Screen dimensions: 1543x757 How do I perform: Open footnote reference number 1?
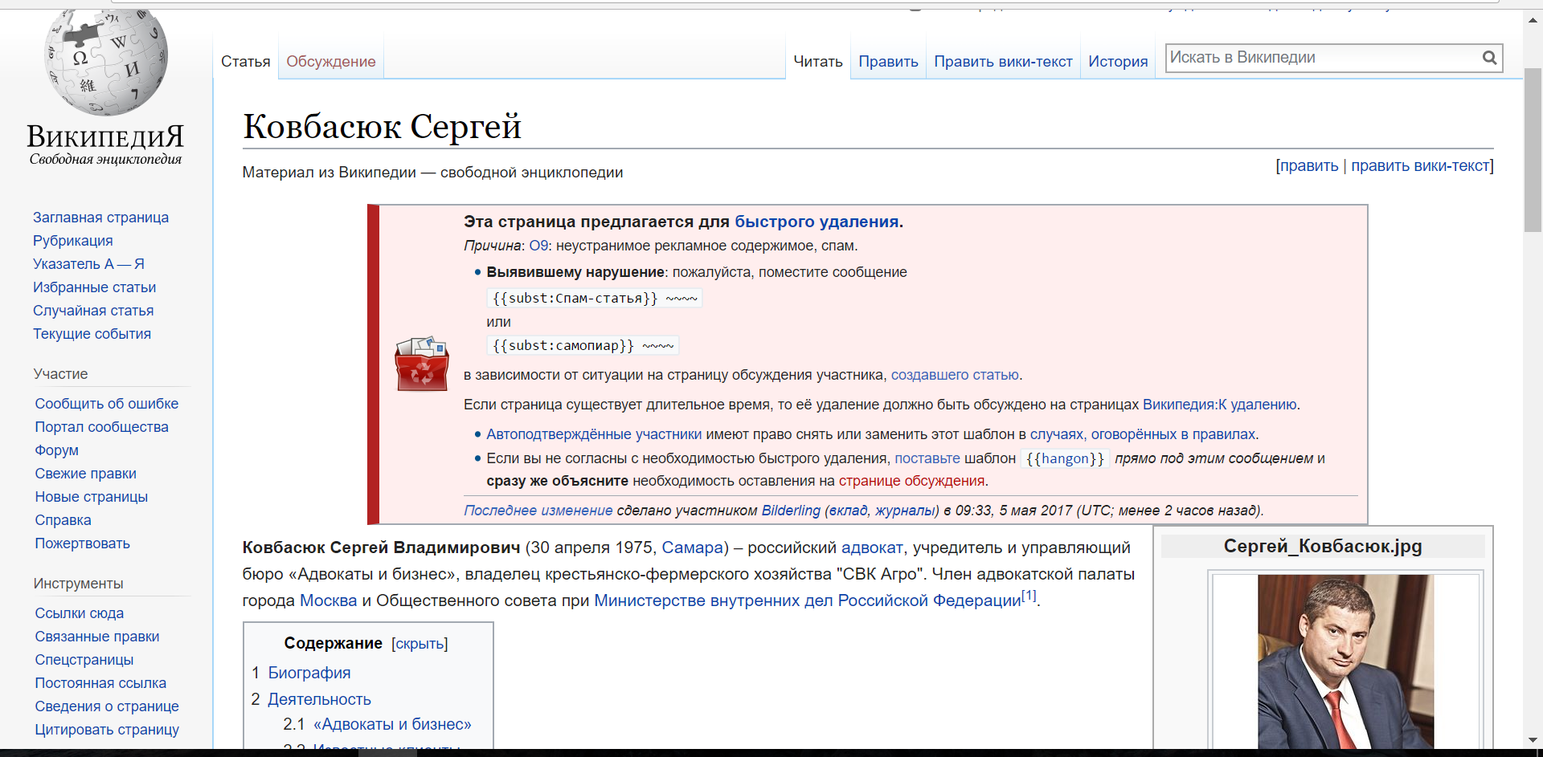click(1029, 596)
